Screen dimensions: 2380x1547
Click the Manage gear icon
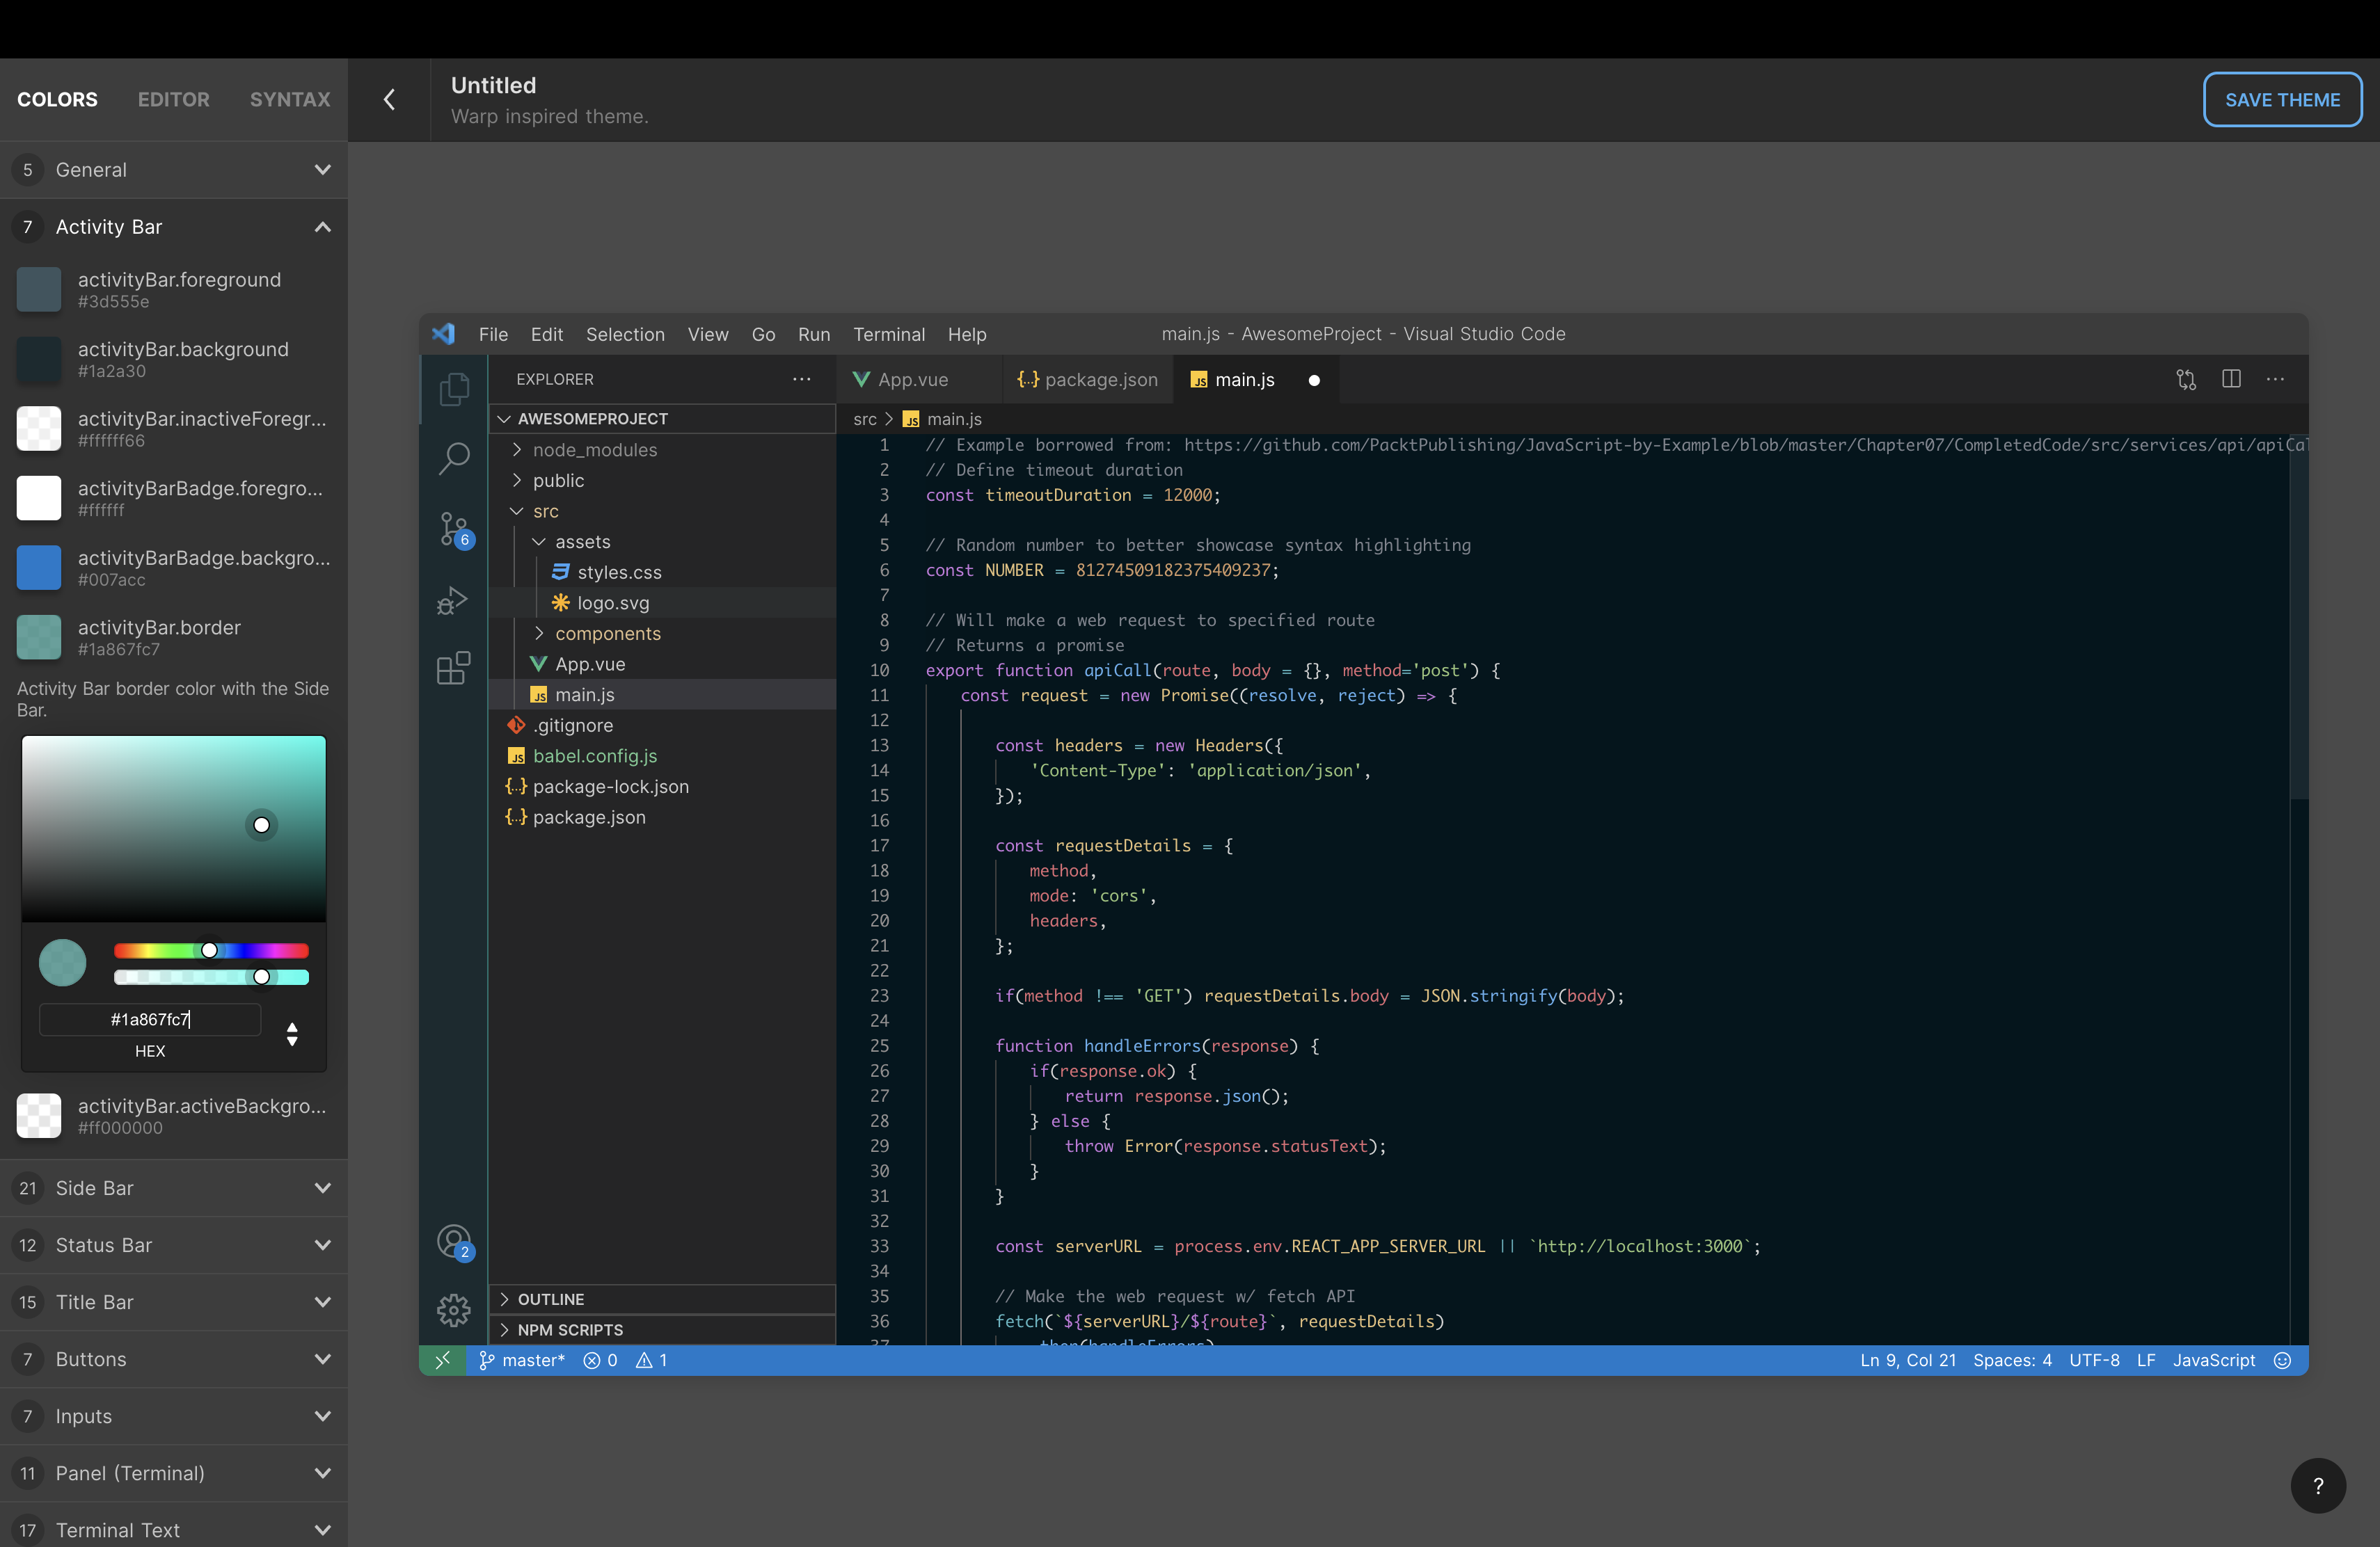point(454,1309)
